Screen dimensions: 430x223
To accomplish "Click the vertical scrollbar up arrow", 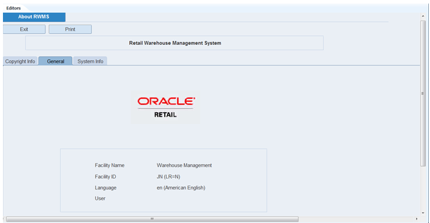I will pyautogui.click(x=423, y=17).
